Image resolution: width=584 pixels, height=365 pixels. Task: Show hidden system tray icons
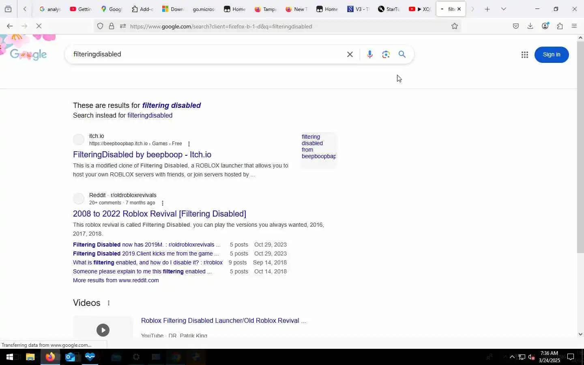point(512,357)
